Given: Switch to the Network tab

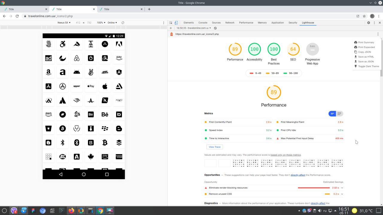Looking at the screenshot, I should coord(230,23).
